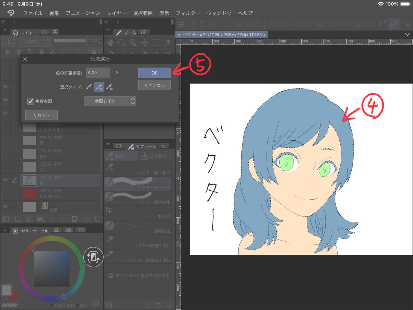Open the layer blend mode 通常 dropdown

pyautogui.click(x=35, y=41)
